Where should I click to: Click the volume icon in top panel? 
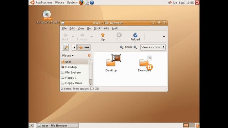(x=170, y=2)
